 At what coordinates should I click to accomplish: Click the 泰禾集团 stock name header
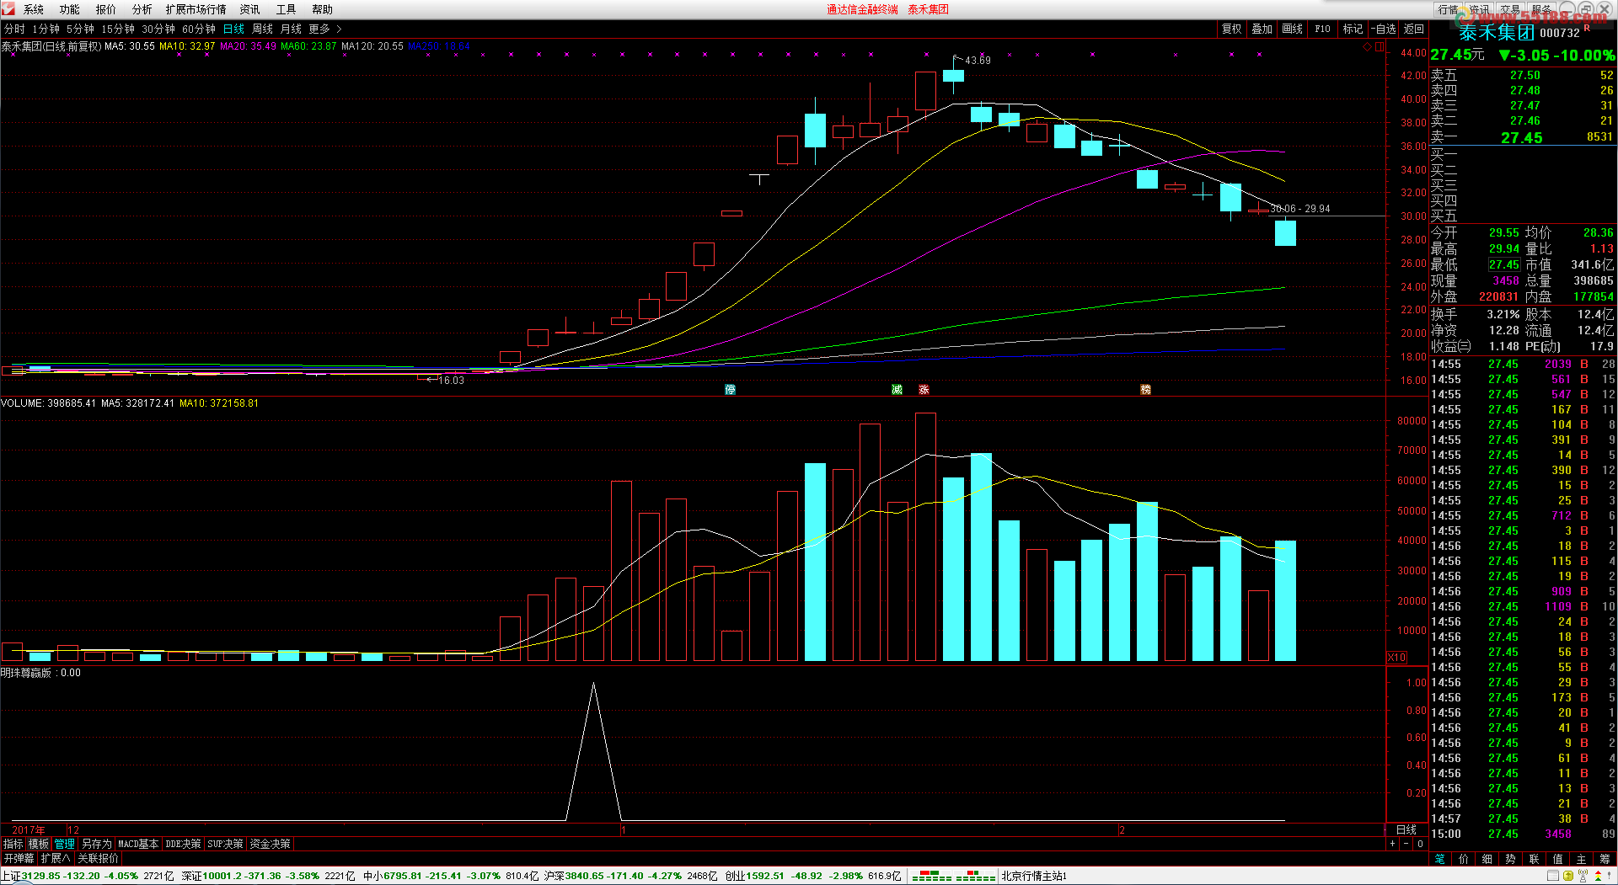pyautogui.click(x=1497, y=33)
